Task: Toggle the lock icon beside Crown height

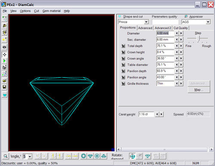Action: click(x=123, y=52)
